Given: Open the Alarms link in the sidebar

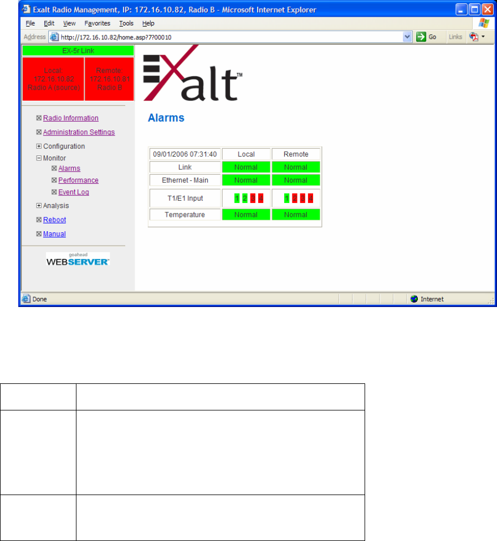Looking at the screenshot, I should (69, 168).
